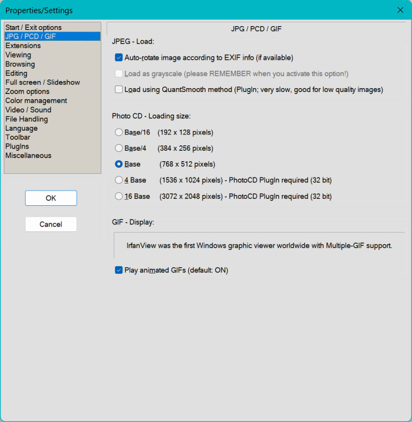Viewport: 412px width, 422px height.
Task: Disable auto-rotate image according to EXIF
Action: 119,57
